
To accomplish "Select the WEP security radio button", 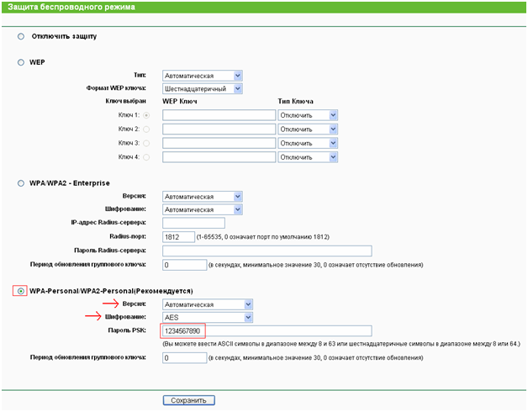I will tap(21, 62).
